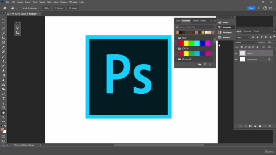
Task: Toggle lock position
Action: coord(249,47)
